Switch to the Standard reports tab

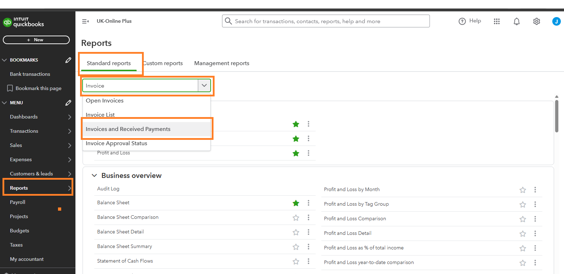[x=109, y=63]
